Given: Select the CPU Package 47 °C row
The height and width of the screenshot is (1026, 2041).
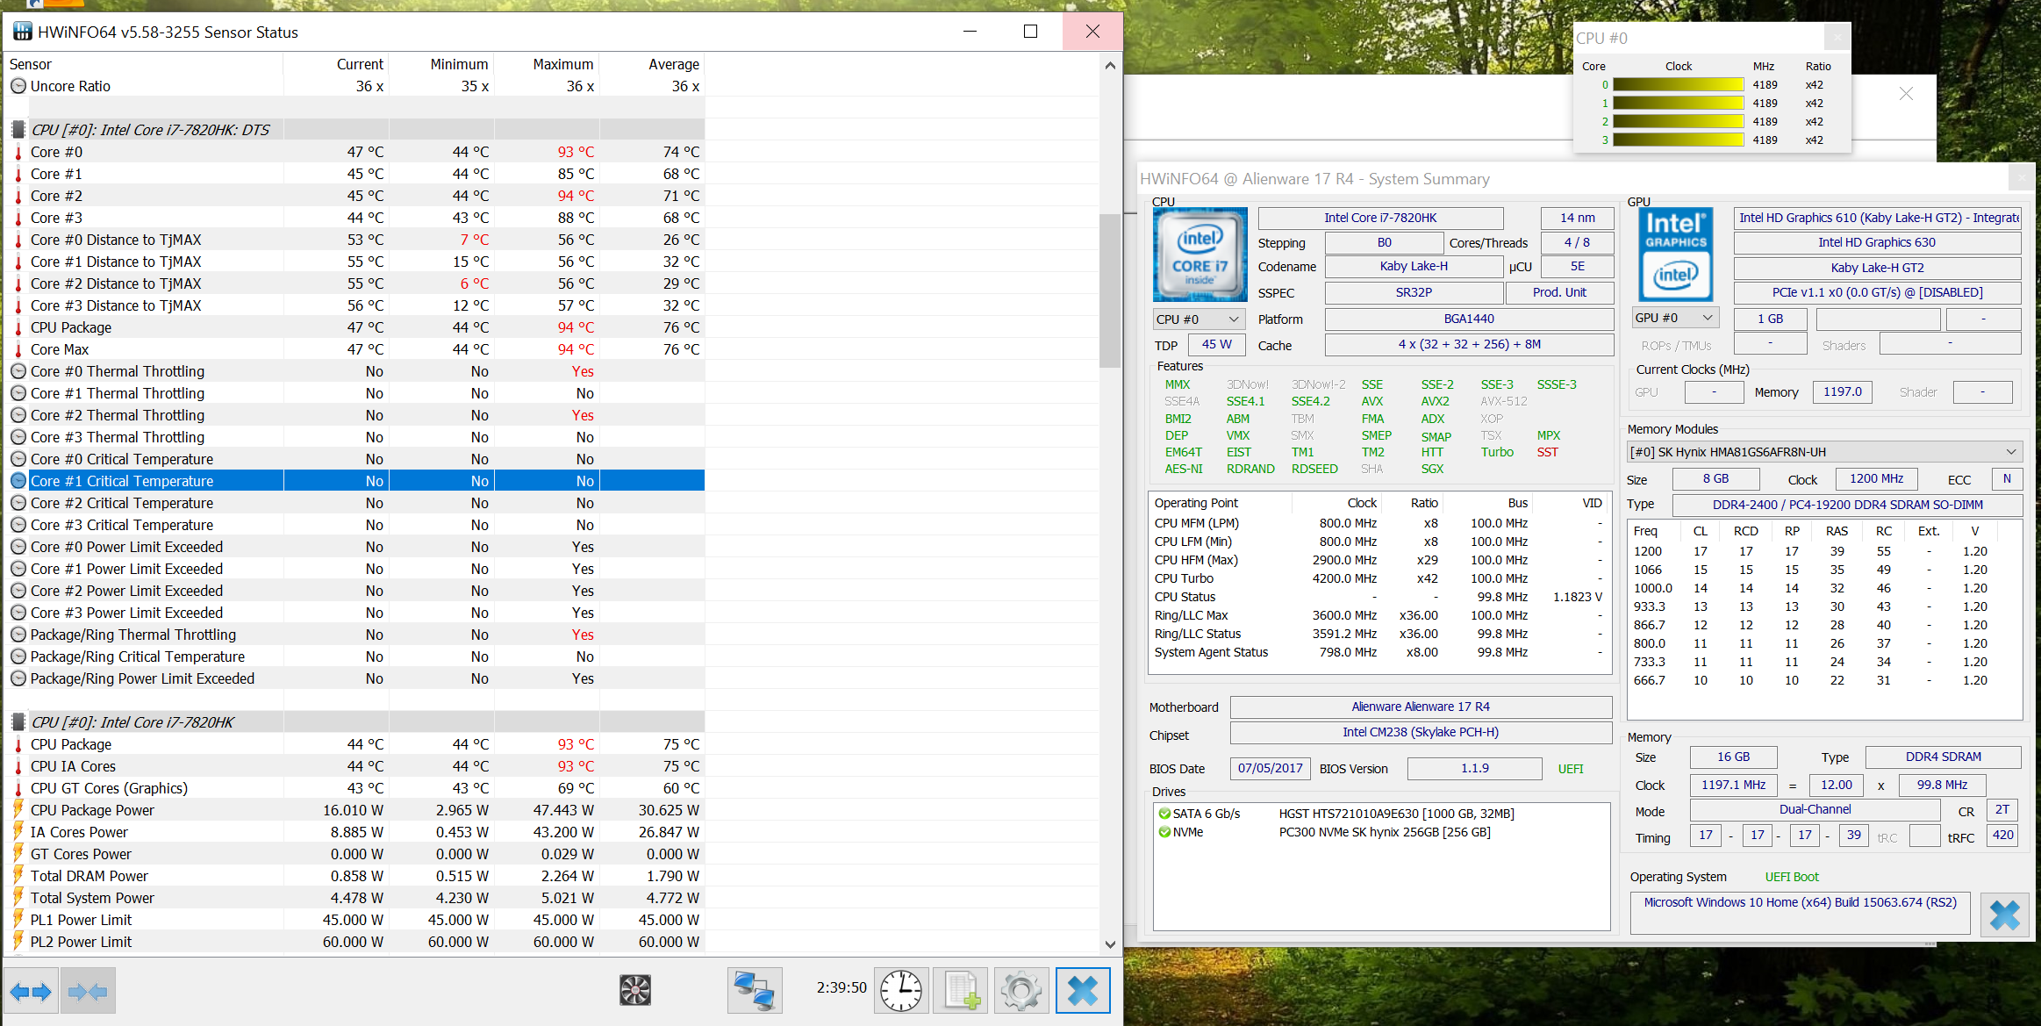Looking at the screenshot, I should pyautogui.click(x=354, y=327).
